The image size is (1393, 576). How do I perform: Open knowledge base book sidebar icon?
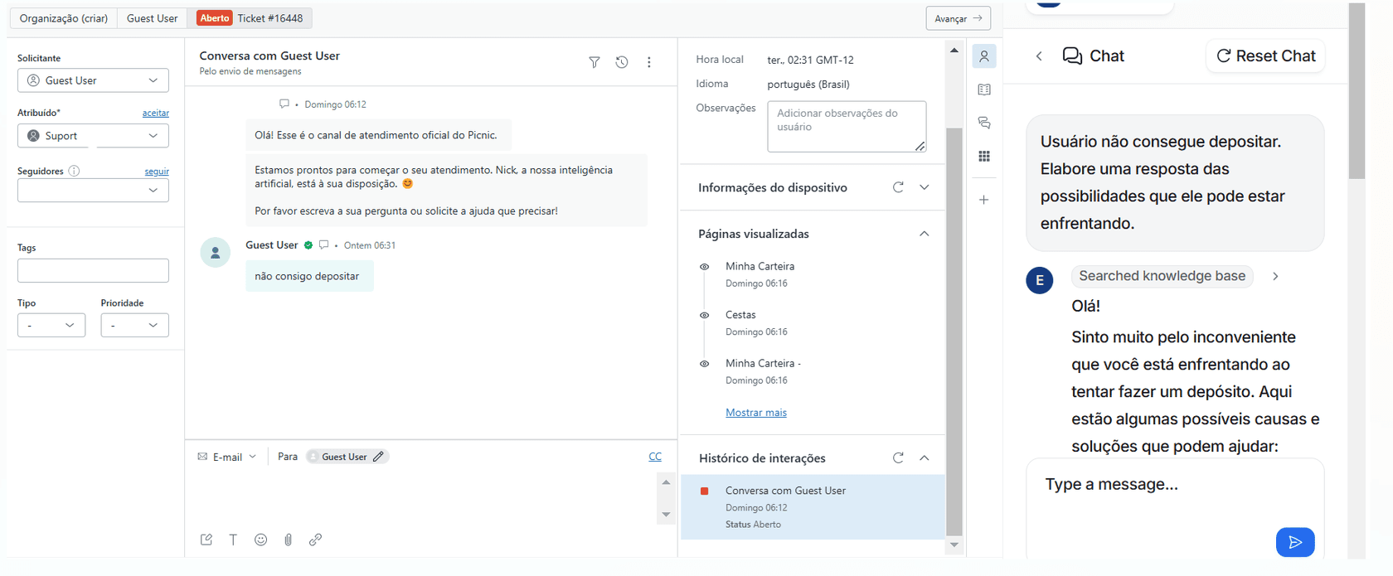coord(984,90)
